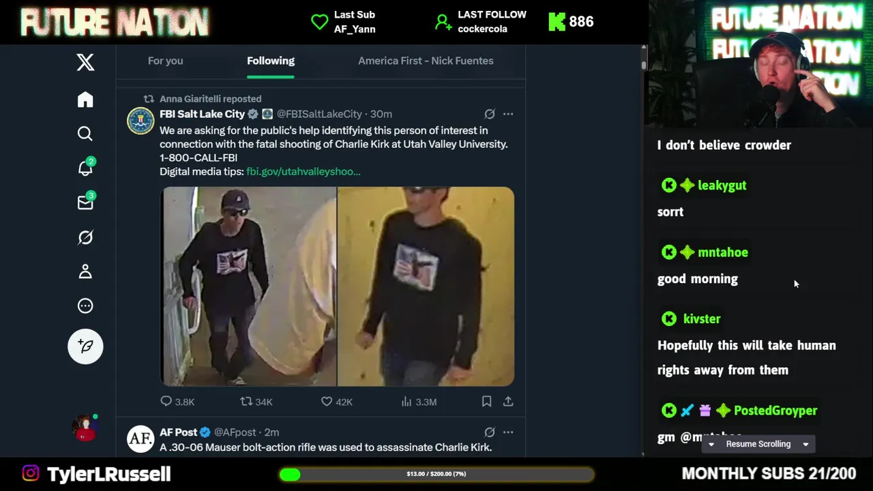Image resolution: width=873 pixels, height=491 pixels.
Task: Click Resume Scrolling in chat
Action: 758,444
